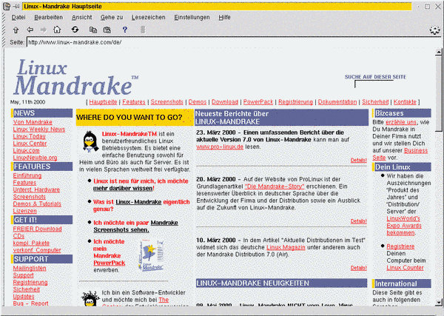Click the blue question mark Help icon
The height and width of the screenshot is (316, 444).
click(125, 30)
